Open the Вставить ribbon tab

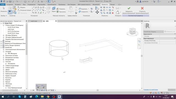(x=18, y=5)
